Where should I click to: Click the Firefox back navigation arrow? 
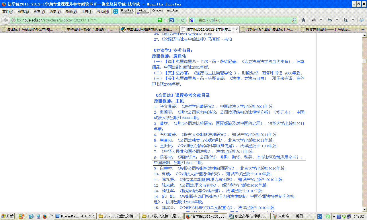pos(5,20)
